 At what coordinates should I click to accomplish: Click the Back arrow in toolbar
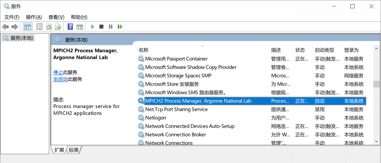pos(5,27)
